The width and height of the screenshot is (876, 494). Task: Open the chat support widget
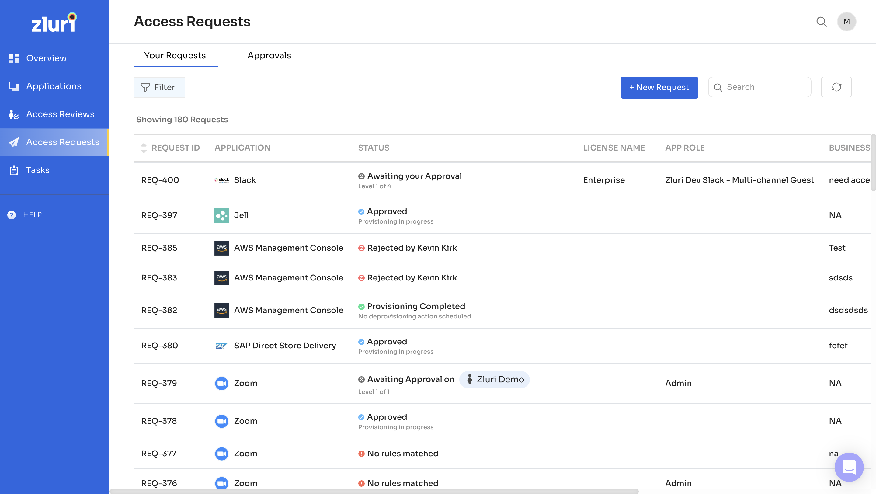pos(849,467)
